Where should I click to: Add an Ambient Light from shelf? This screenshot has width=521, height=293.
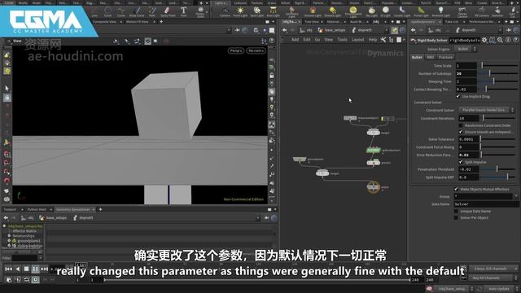(x=440, y=11)
